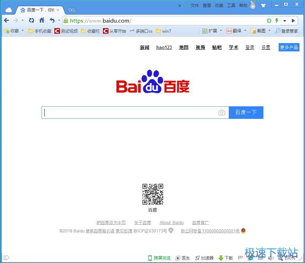Expand the 翻译 dropdown arrow
The height and width of the screenshot is (263, 305).
245,31
